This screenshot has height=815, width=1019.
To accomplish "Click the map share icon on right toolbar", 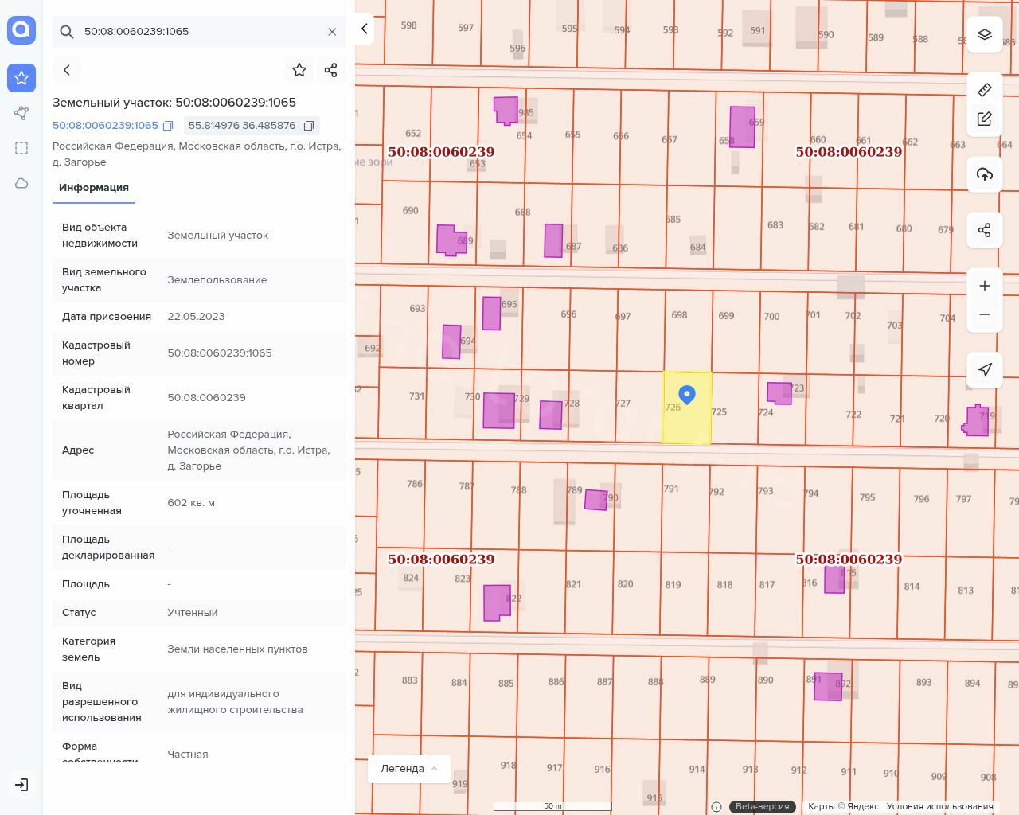I will [984, 231].
